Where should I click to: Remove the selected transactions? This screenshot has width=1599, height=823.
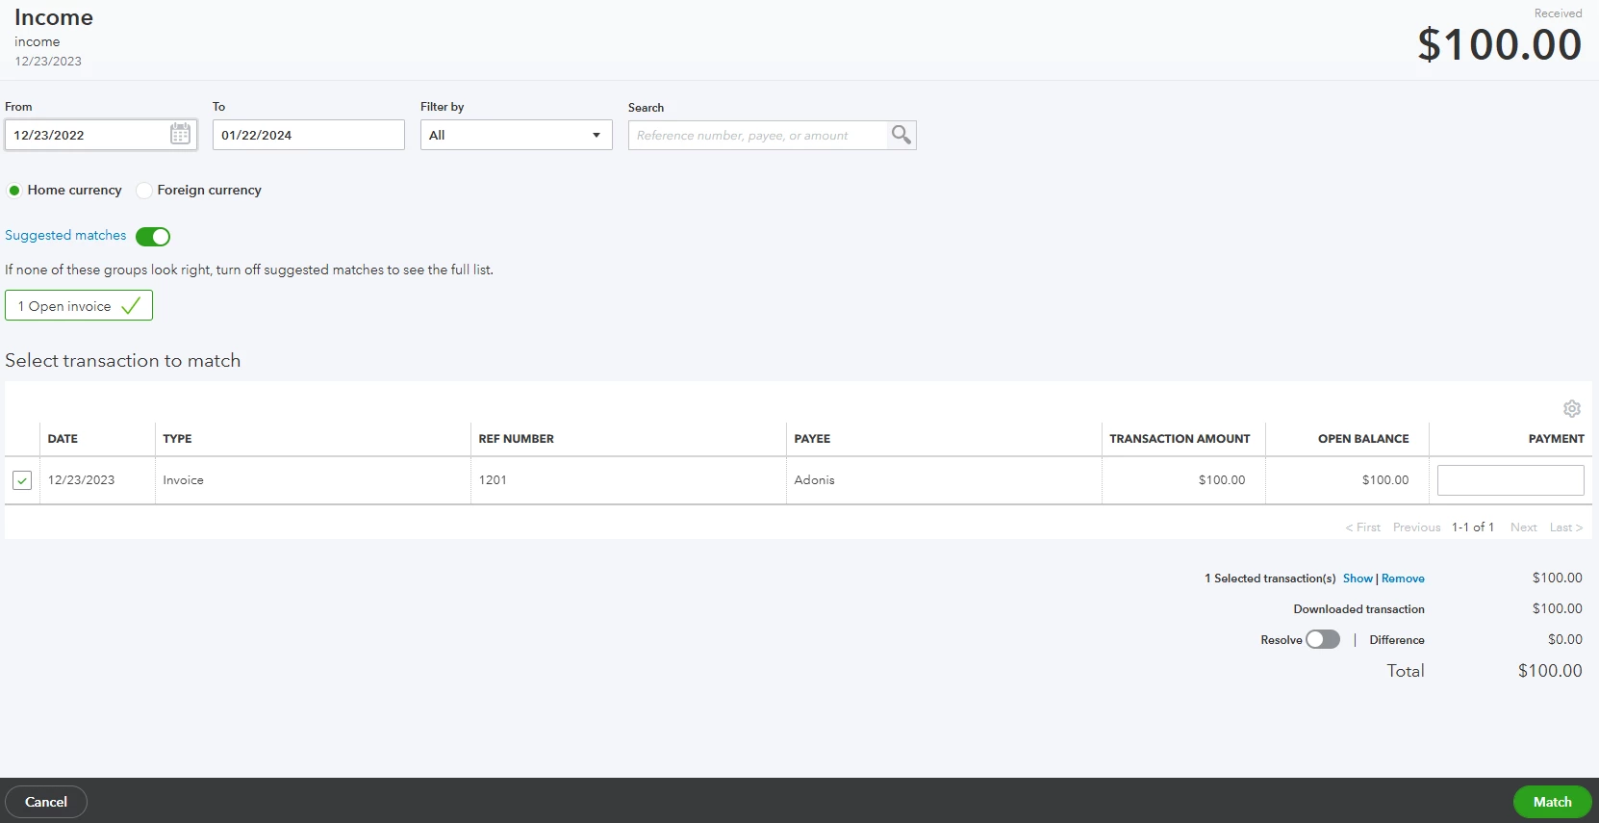(x=1403, y=579)
